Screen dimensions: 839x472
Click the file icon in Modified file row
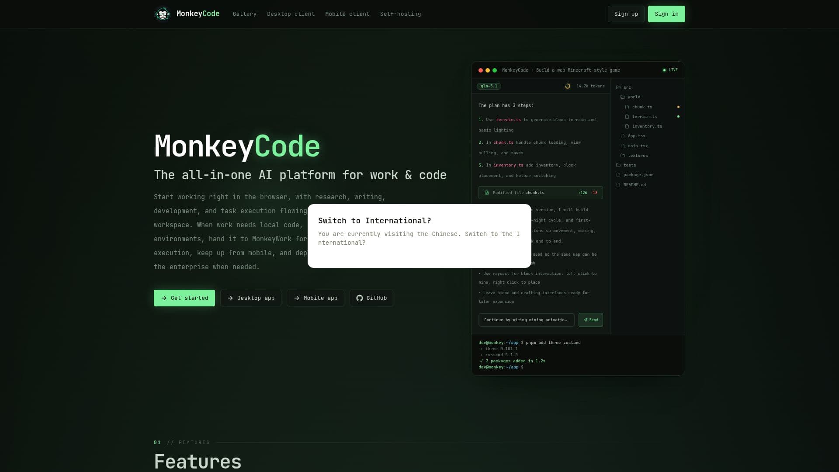[487, 193]
